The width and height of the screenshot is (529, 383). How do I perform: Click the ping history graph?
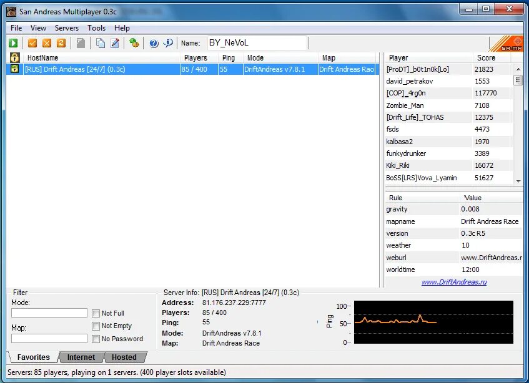(433, 322)
